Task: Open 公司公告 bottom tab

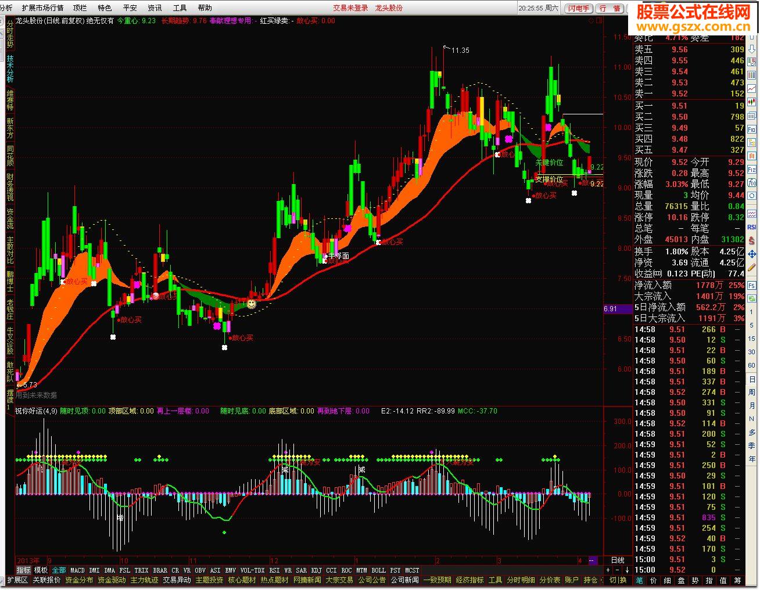Action: (x=372, y=580)
